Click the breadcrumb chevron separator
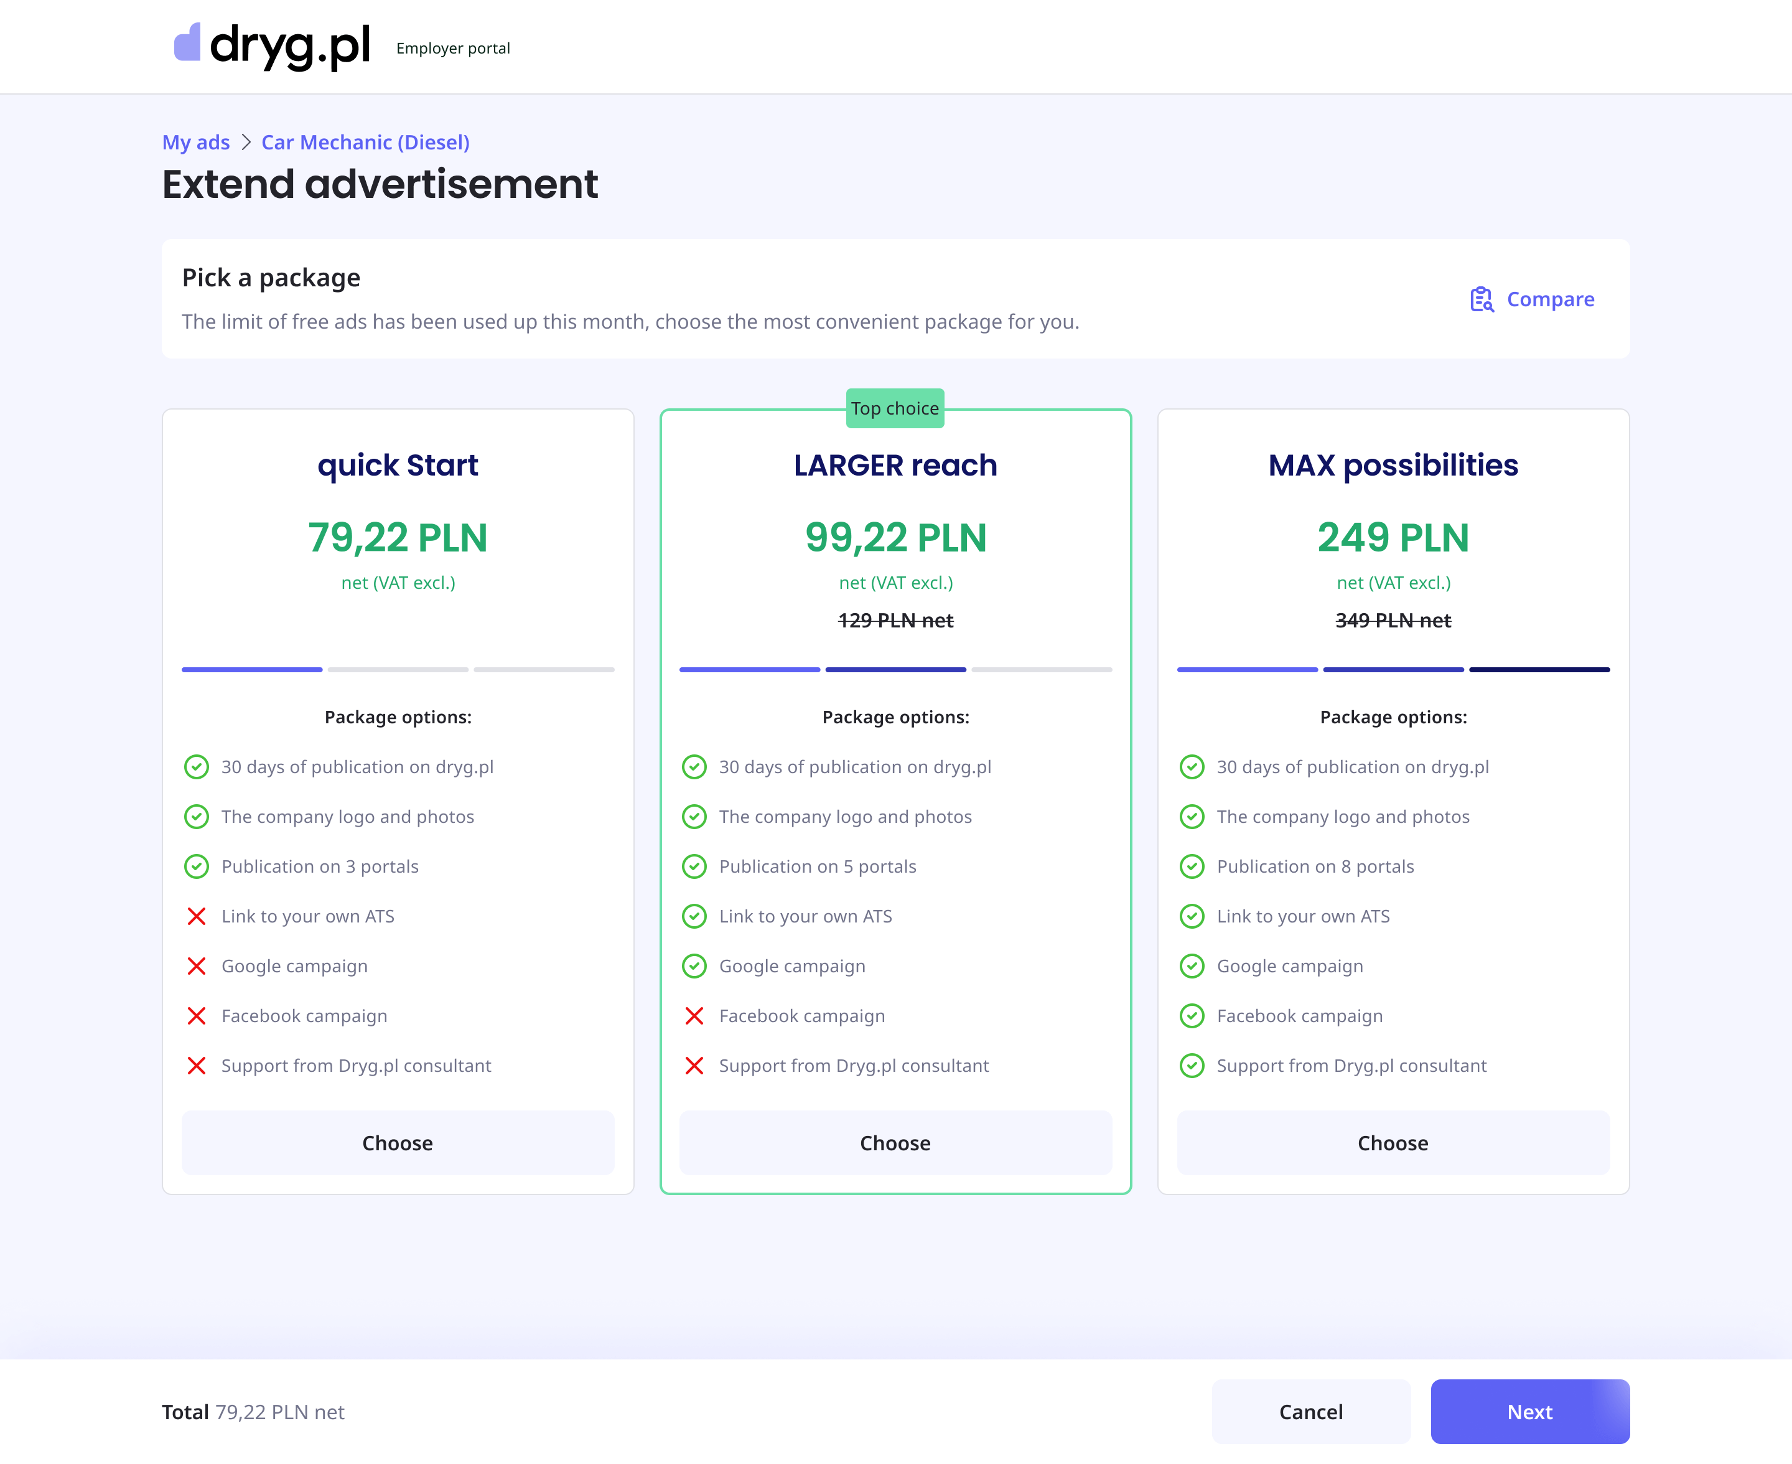The image size is (1792, 1464). pyautogui.click(x=246, y=143)
